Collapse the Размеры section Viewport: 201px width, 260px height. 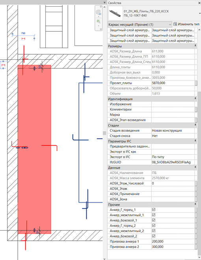coord(195,46)
